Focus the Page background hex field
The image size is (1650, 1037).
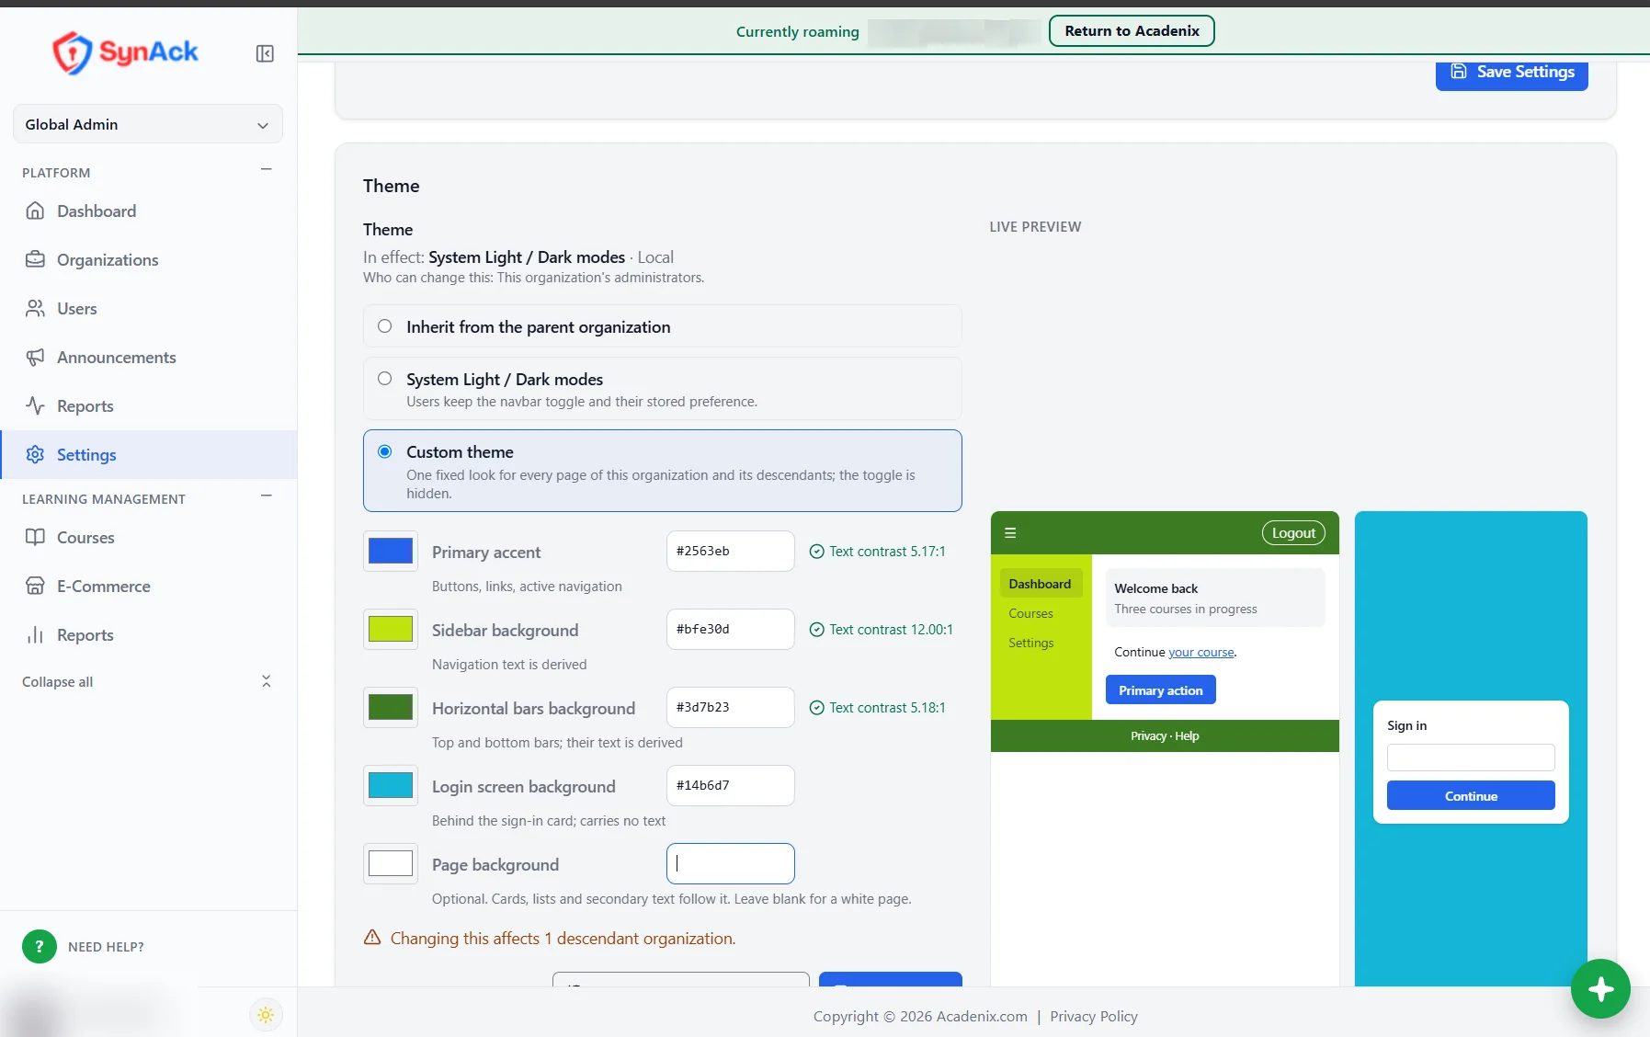coord(730,863)
